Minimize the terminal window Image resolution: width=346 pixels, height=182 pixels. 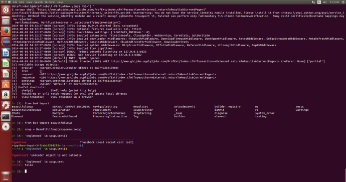(6, 2)
